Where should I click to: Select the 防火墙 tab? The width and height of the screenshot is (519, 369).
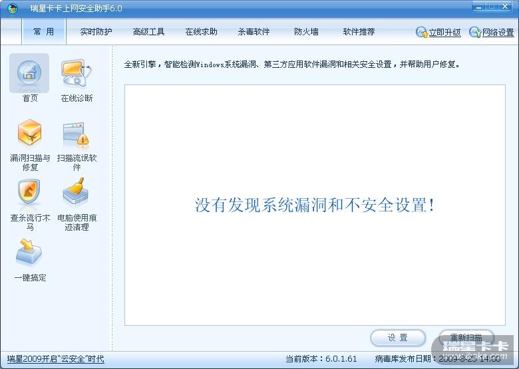pos(306,32)
